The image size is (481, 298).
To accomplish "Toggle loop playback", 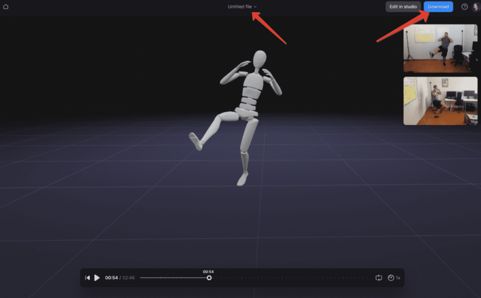I will (x=379, y=278).
